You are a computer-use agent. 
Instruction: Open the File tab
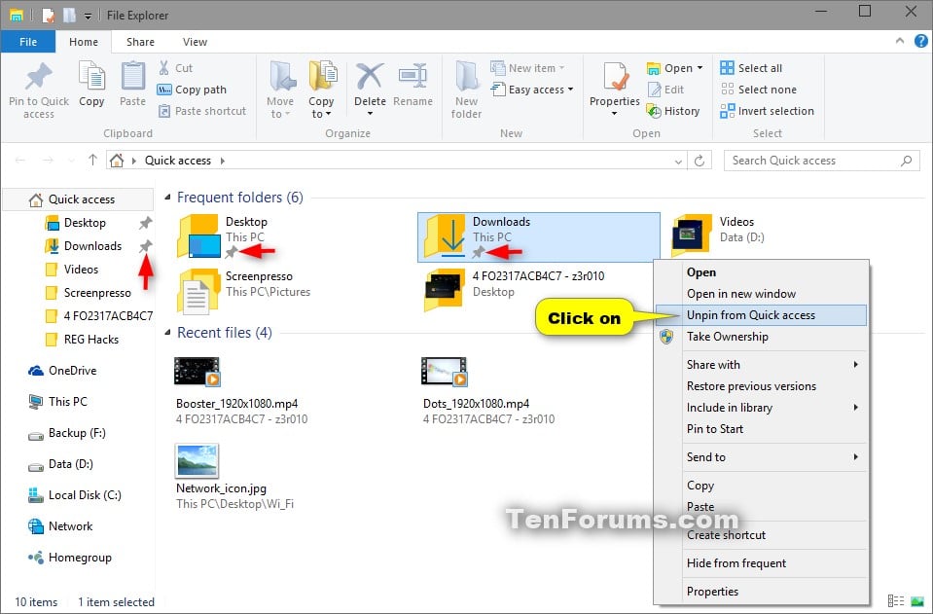(x=28, y=42)
